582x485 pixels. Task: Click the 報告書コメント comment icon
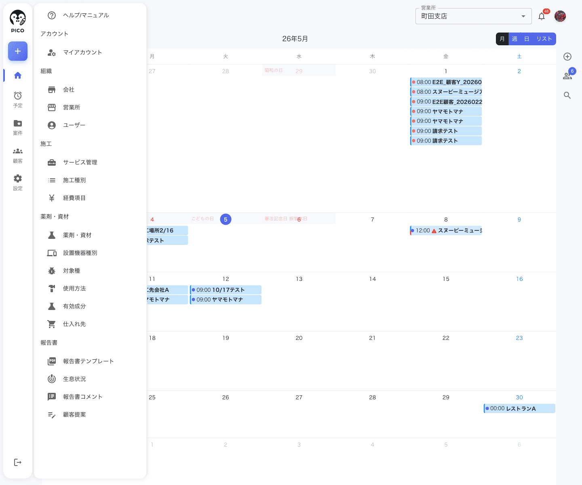(x=52, y=397)
